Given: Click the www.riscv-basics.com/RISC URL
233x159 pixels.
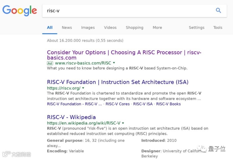Looking at the screenshot, I should 83,63.
